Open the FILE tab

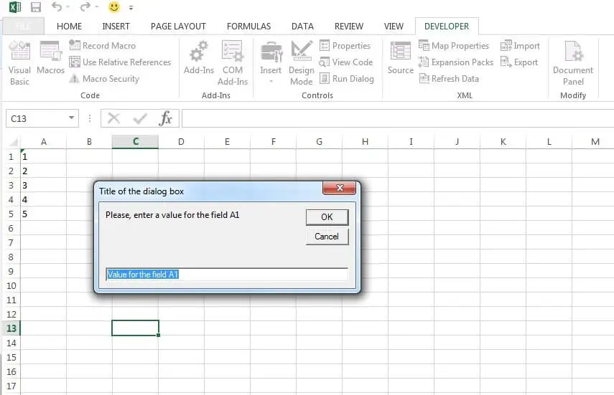(24, 27)
